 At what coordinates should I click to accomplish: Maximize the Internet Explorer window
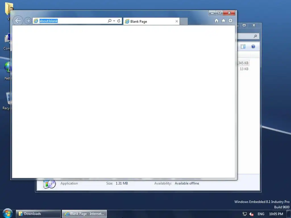click(x=219, y=13)
